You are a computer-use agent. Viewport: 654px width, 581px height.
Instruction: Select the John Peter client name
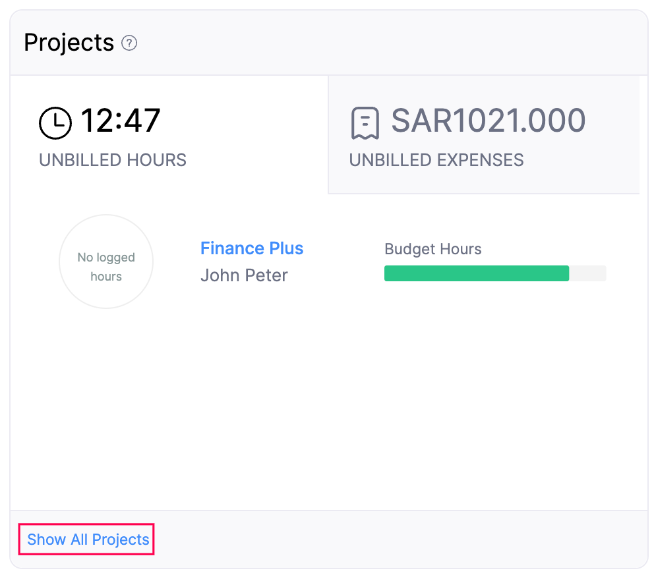pos(244,275)
